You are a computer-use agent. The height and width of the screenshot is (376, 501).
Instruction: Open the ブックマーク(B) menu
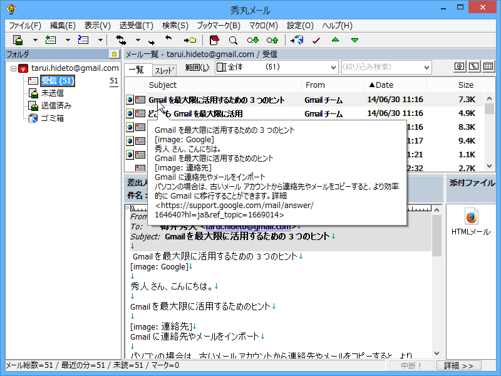pyautogui.click(x=219, y=26)
